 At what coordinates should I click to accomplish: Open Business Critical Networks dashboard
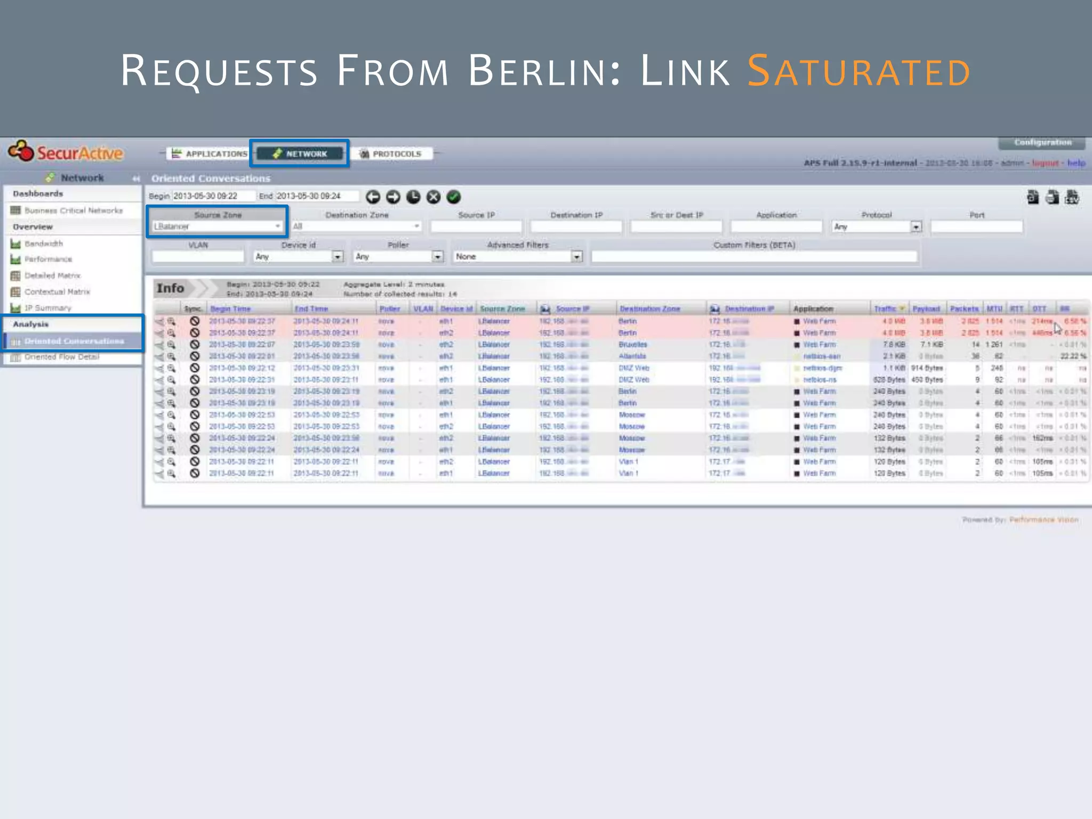[x=74, y=211]
